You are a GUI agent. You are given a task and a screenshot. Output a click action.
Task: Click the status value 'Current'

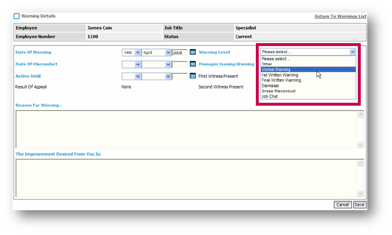[x=243, y=37]
